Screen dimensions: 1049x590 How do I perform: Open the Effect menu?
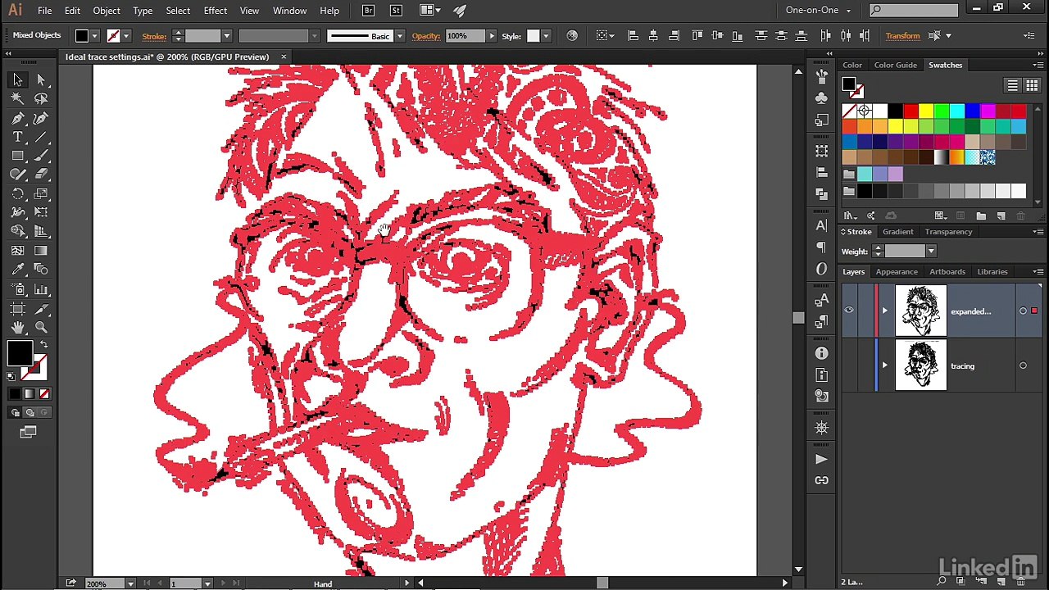pyautogui.click(x=216, y=11)
